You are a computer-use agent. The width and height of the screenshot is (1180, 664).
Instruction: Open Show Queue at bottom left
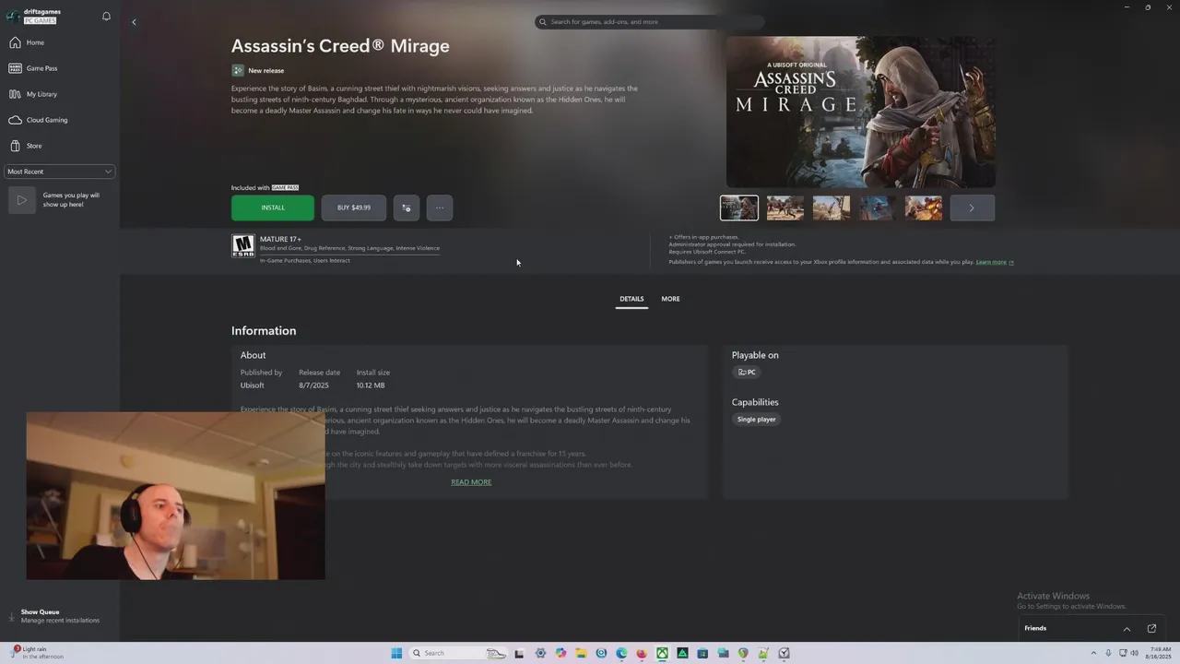53,616
